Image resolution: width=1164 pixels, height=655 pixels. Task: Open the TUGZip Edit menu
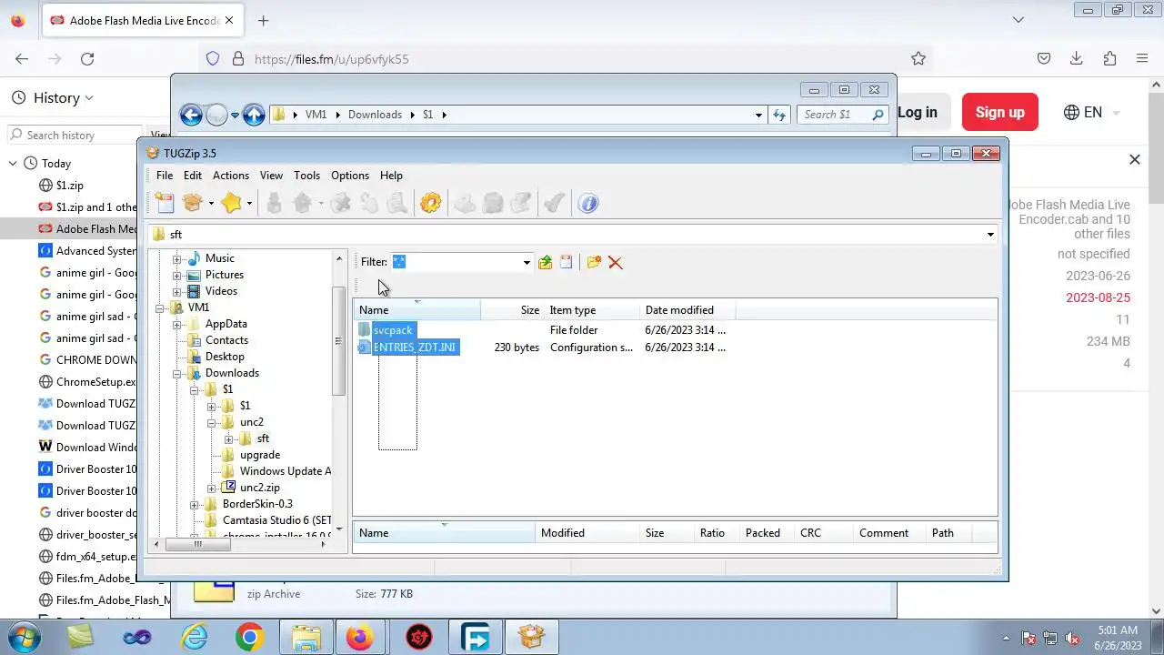click(x=193, y=176)
